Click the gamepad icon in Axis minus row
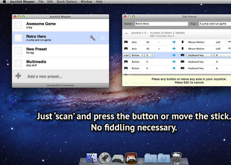Image resolution: width=231 pixels, height=165 pixels. click(x=126, y=42)
